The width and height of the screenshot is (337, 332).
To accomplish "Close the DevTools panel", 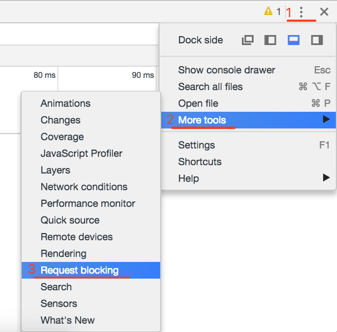I will click(324, 12).
